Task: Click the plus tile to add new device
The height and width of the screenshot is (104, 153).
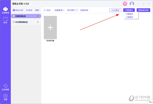Action: tap(50, 27)
